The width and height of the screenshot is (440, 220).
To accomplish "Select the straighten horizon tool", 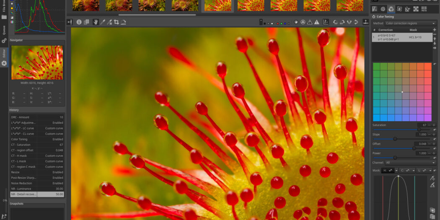I will click(123, 22).
